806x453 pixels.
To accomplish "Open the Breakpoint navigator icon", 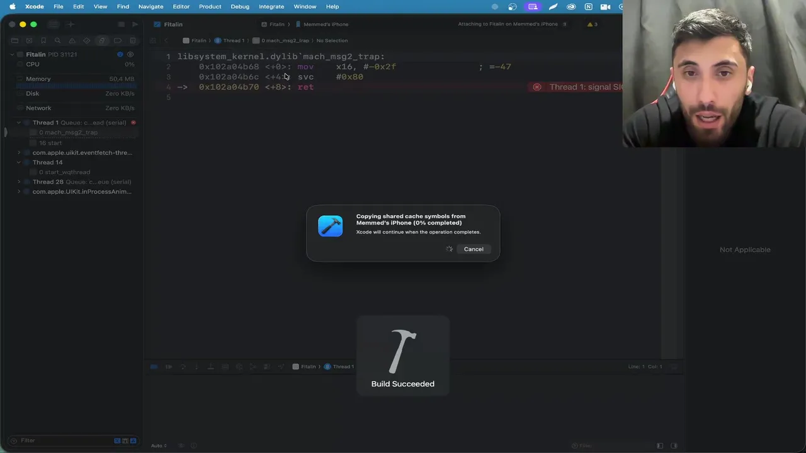I will [117, 40].
